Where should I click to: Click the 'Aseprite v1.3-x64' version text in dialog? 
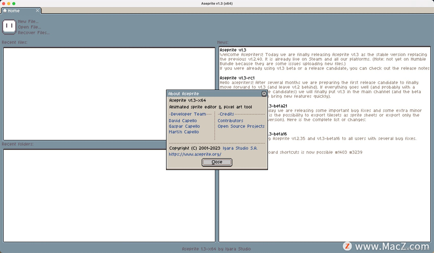pos(188,100)
